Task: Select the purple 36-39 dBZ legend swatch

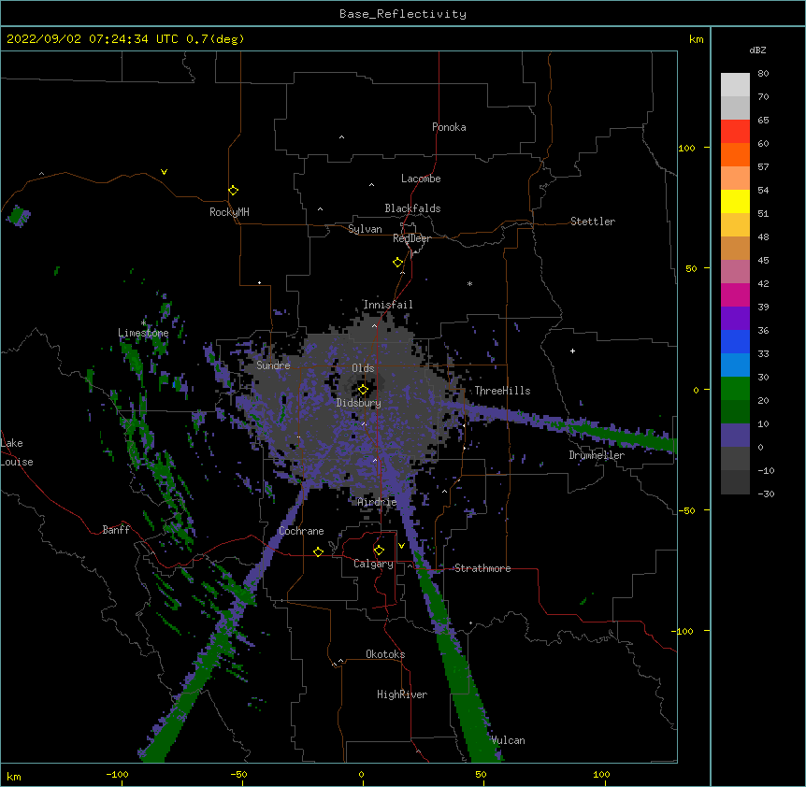Action: pos(735,319)
